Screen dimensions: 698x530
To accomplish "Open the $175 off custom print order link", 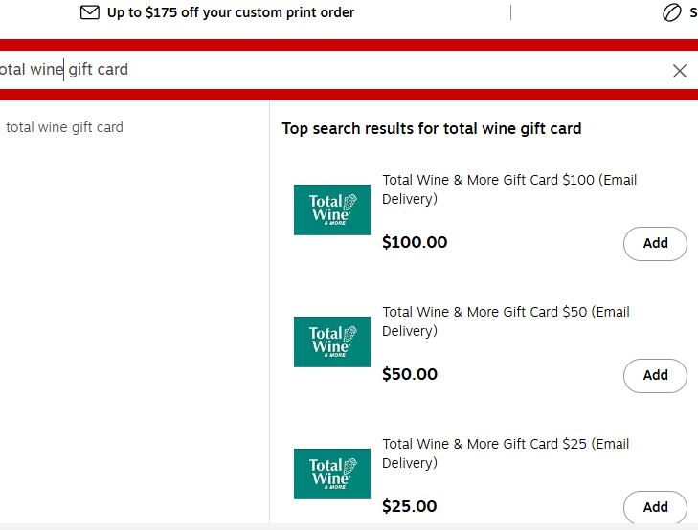I will tap(231, 12).
